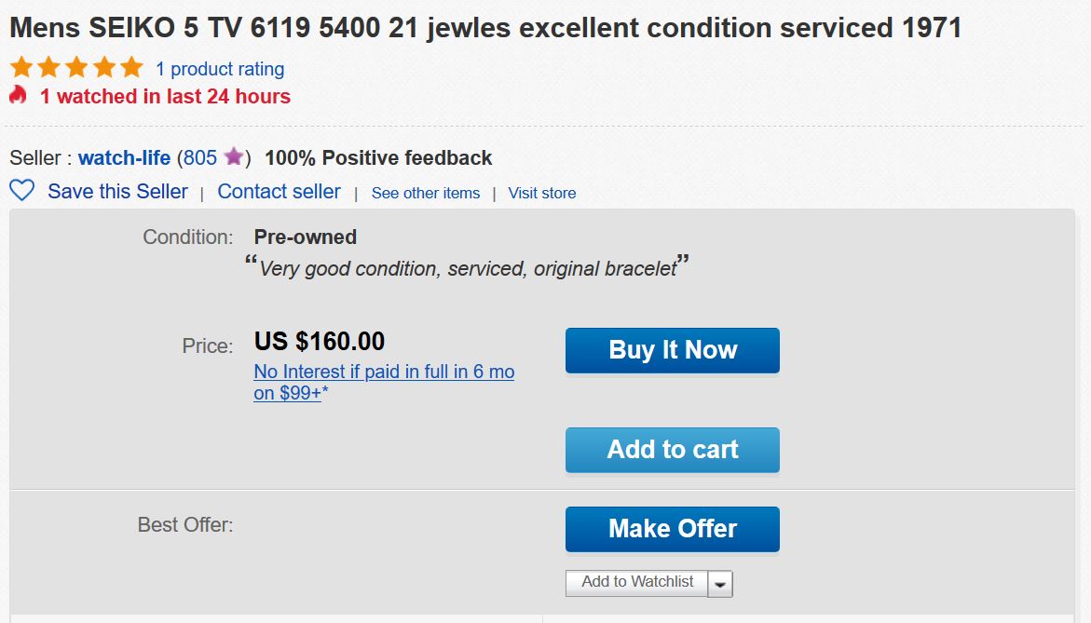Click the purple feedback star icon
1091x623 pixels.
234,157
